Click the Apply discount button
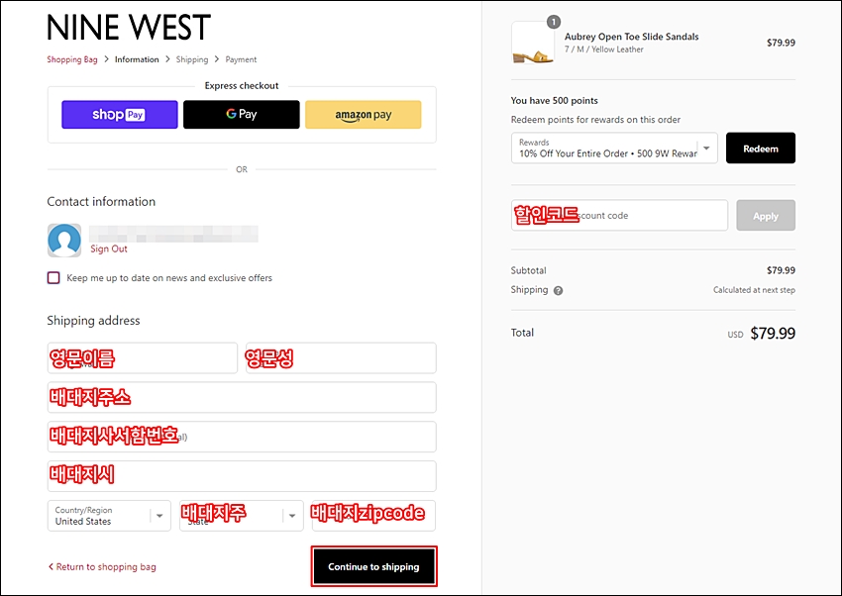 click(766, 216)
